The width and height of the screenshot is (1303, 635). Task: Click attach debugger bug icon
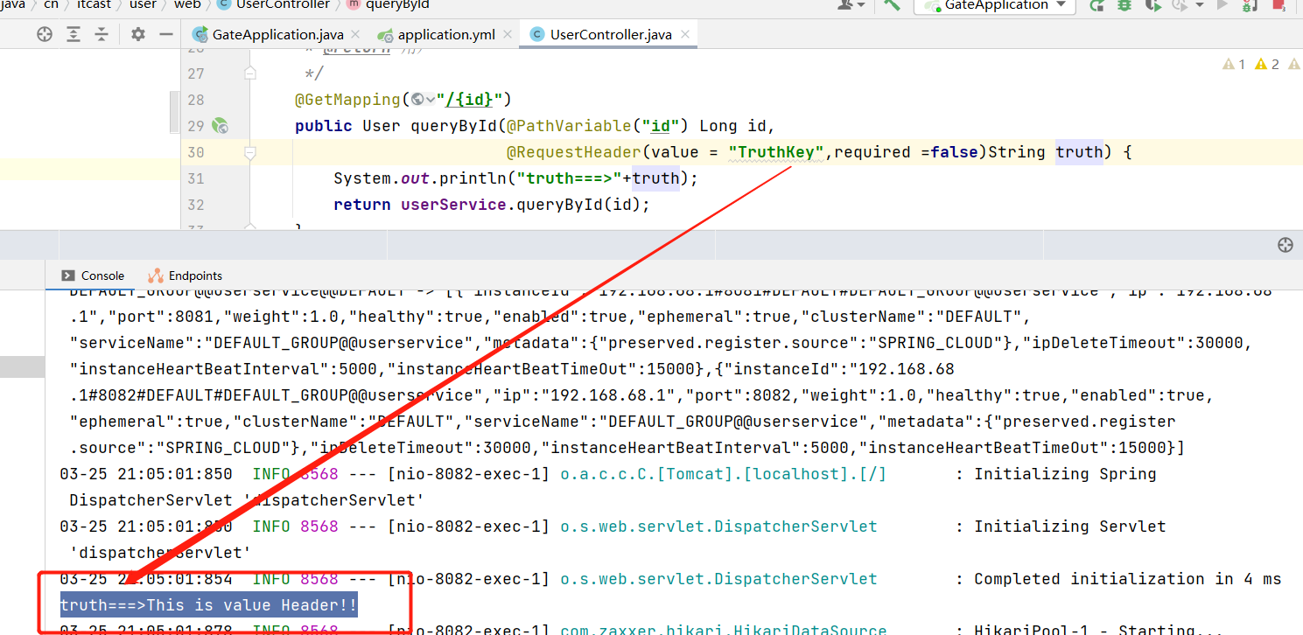click(1249, 5)
